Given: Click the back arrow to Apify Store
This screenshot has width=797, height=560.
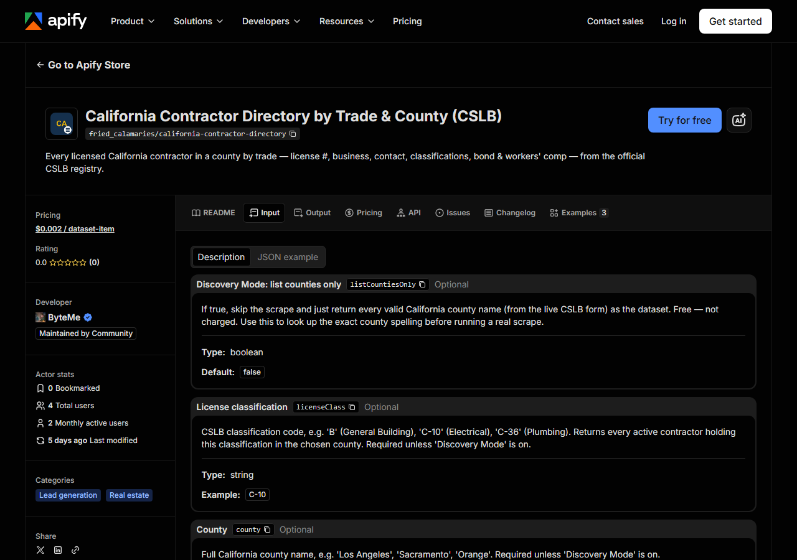Looking at the screenshot, I should coord(40,65).
